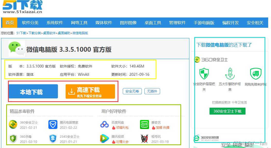Click the 下载微信电脑版的还下载了 heading
Screen dimensions: 271x148
pyautogui.click(x=224, y=45)
